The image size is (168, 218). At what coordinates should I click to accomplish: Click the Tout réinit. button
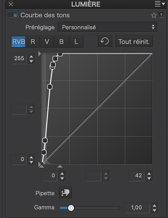pos(134,42)
